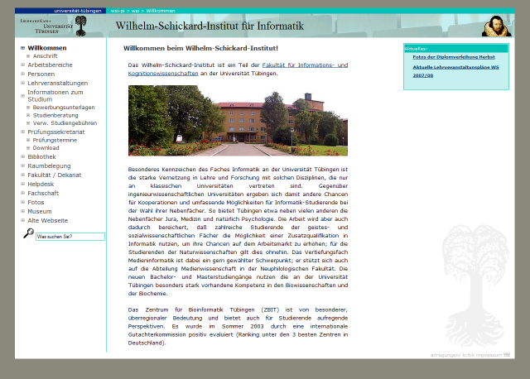Open the Personen page
The image size is (530, 379).
click(x=41, y=74)
